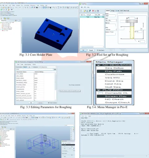Select ROUGH_STOCK_ALLOW row in parameter table

coord(35,96)
